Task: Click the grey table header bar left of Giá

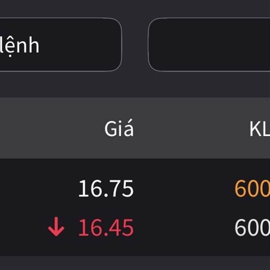Action: coord(45,130)
